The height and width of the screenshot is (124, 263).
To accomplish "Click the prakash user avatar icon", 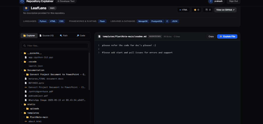I will click(x=211, y=1).
